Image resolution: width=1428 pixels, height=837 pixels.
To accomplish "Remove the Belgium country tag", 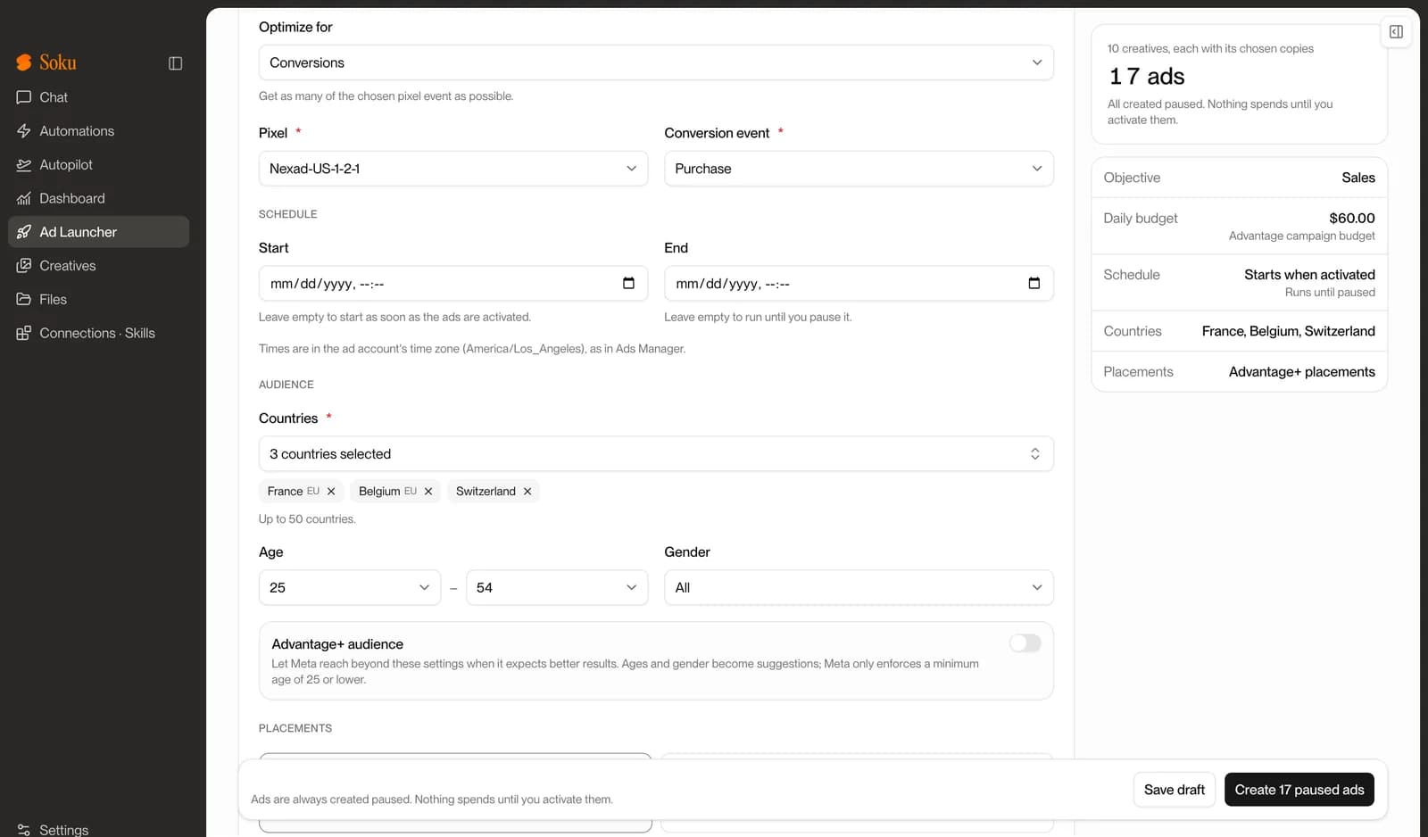I will coord(428,492).
